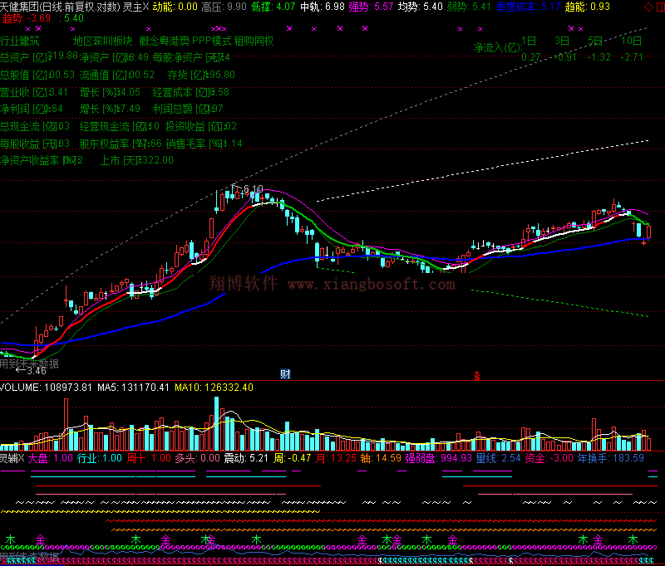The image size is (665, 566).
Task: Click the 经营现金流 entry
Action: coord(120,127)
